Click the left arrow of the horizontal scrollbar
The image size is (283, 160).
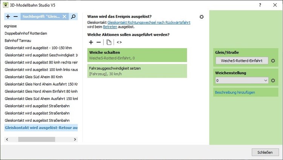click(x=7, y=139)
